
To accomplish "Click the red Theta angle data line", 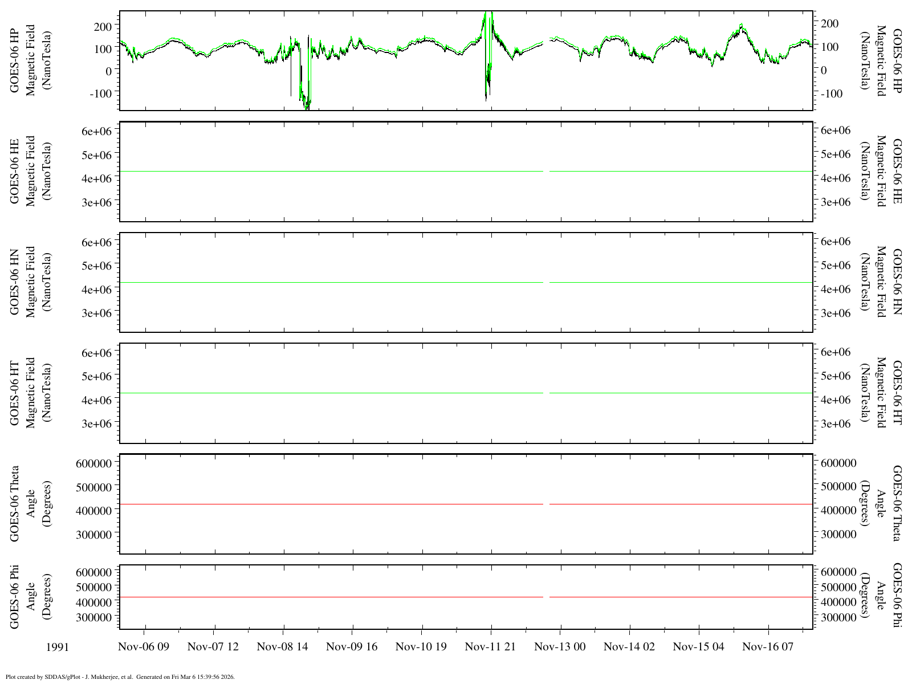I will coord(342,504).
